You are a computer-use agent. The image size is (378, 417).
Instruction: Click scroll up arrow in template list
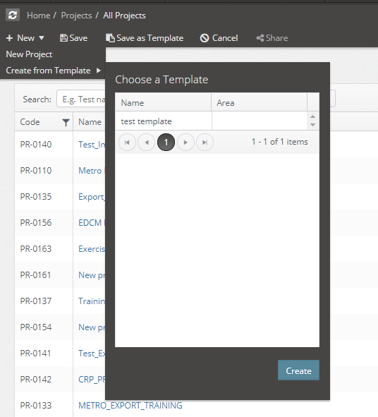[x=313, y=116]
